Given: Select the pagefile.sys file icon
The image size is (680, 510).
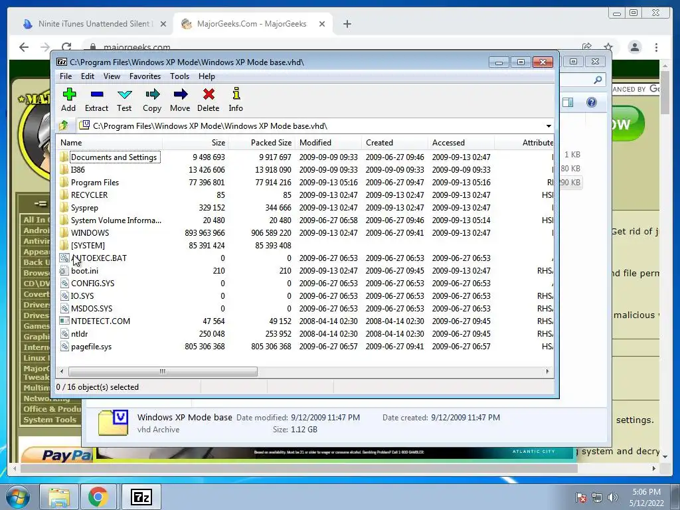Looking at the screenshot, I should [64, 347].
